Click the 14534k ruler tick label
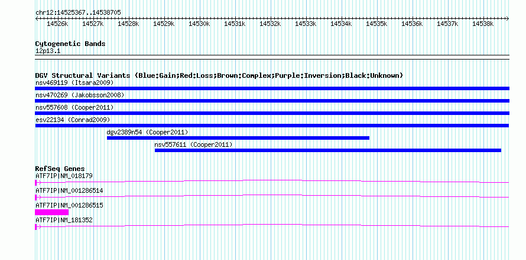The width and height of the screenshot is (526, 260). point(341,24)
